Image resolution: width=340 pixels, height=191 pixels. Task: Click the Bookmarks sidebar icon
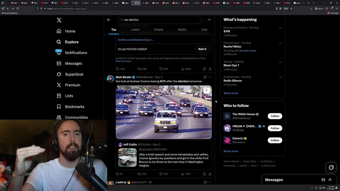[x=59, y=107]
